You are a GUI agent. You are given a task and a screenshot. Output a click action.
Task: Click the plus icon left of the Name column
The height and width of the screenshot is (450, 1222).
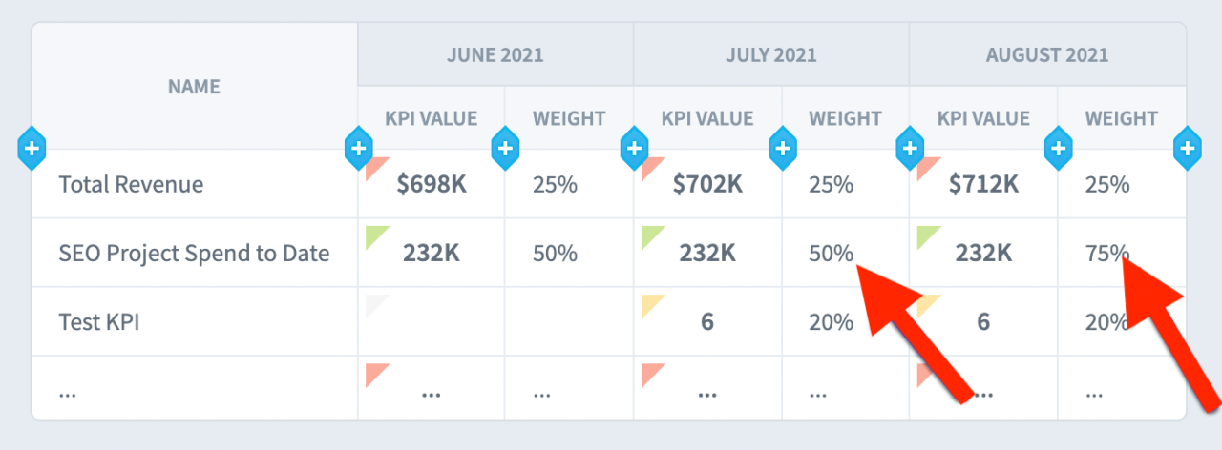31,148
